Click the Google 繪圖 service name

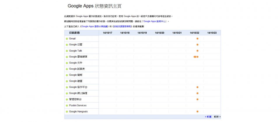point(76,81)
